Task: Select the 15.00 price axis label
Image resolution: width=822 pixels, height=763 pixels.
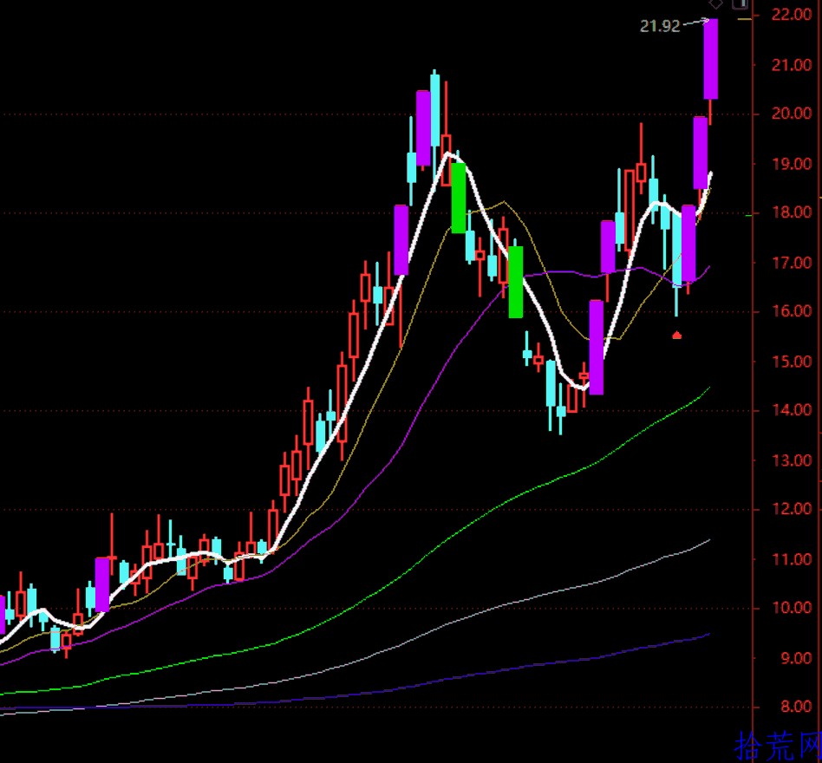Action: click(791, 361)
